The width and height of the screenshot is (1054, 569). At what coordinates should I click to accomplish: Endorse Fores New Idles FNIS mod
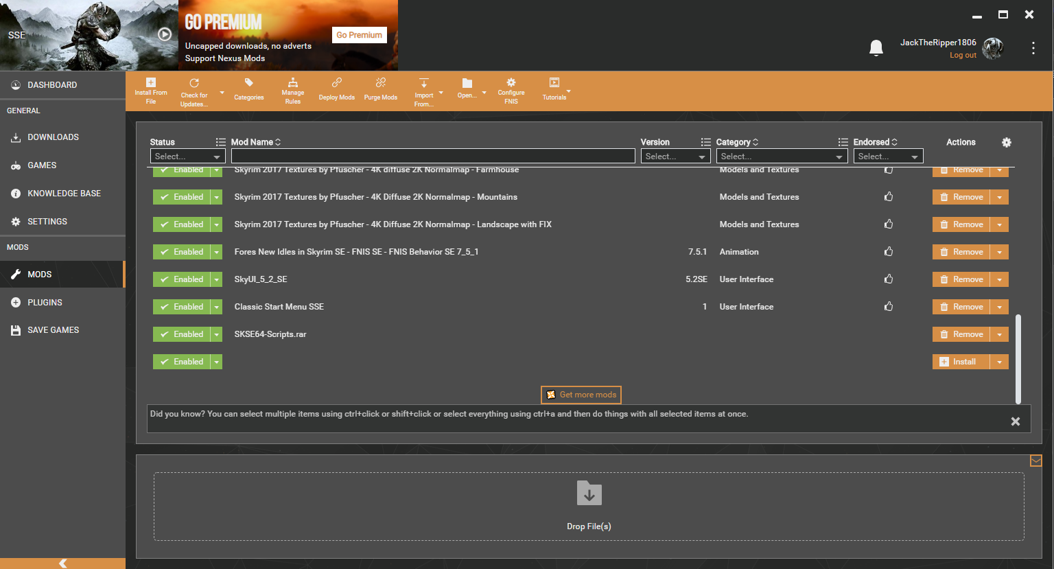tap(889, 251)
